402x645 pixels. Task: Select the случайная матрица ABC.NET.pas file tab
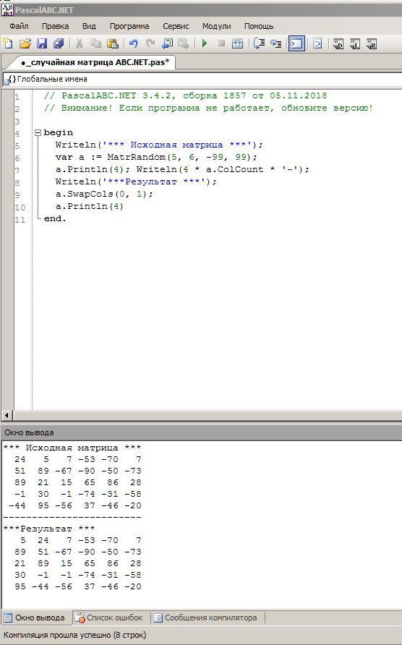pos(94,62)
